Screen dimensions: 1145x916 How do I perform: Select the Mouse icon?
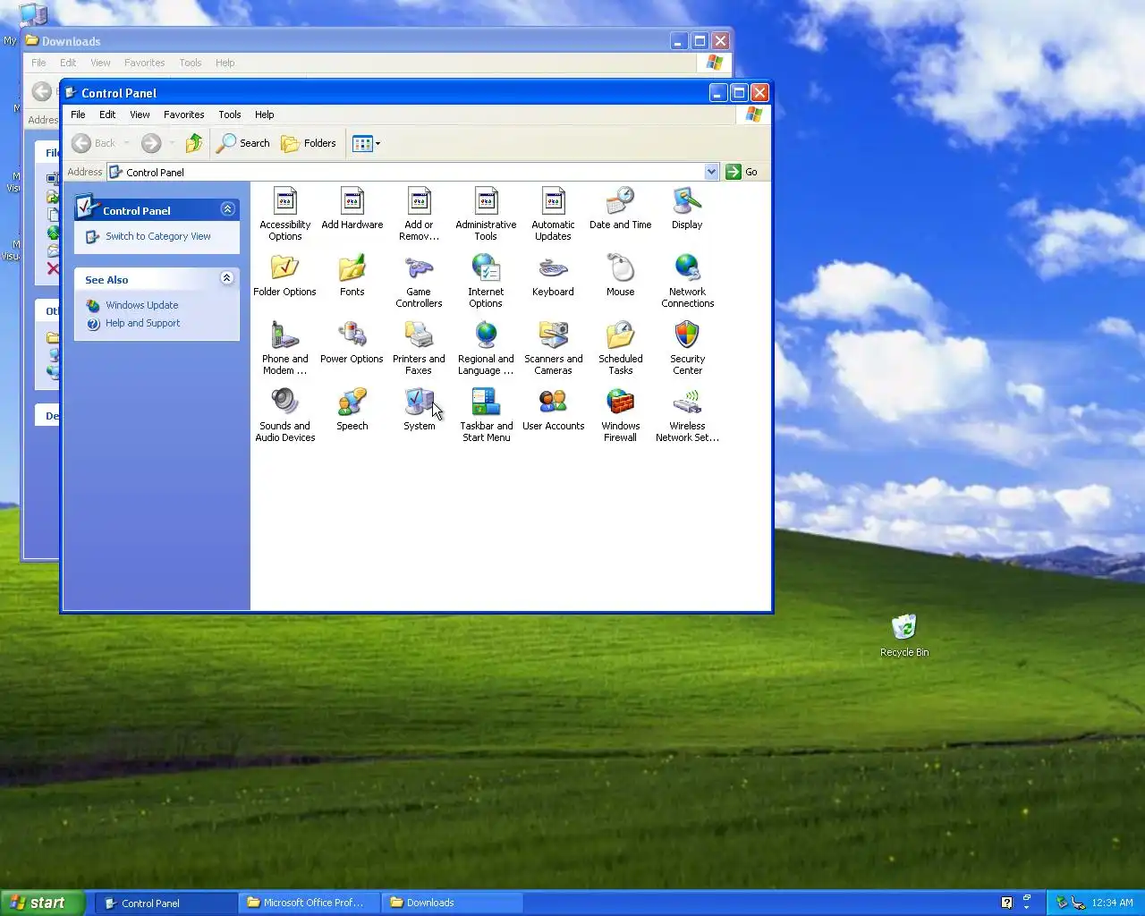coord(620,276)
